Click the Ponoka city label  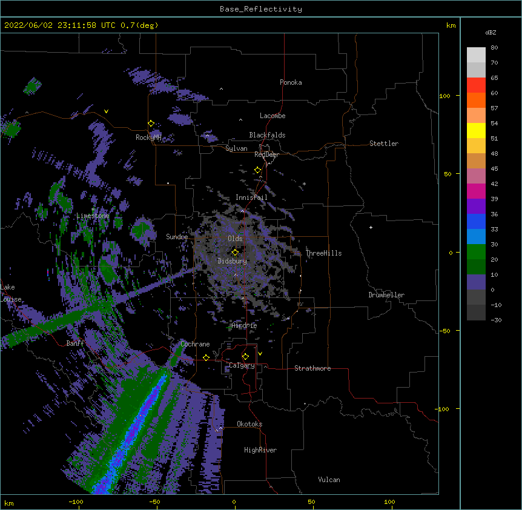pyautogui.click(x=291, y=82)
